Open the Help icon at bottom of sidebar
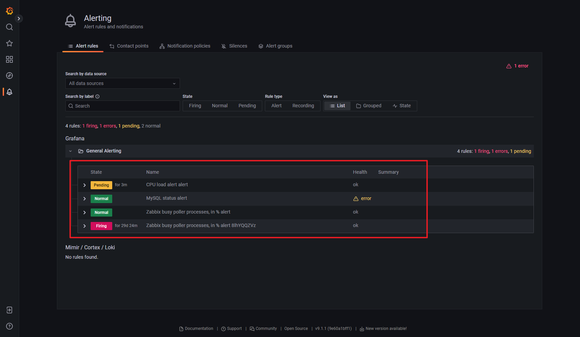580x337 pixels. pyautogui.click(x=9, y=326)
